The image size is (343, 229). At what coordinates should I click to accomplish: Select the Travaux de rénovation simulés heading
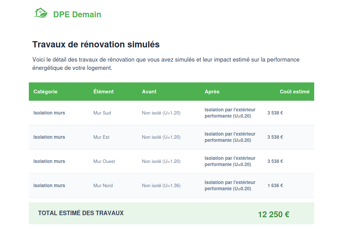[96, 44]
